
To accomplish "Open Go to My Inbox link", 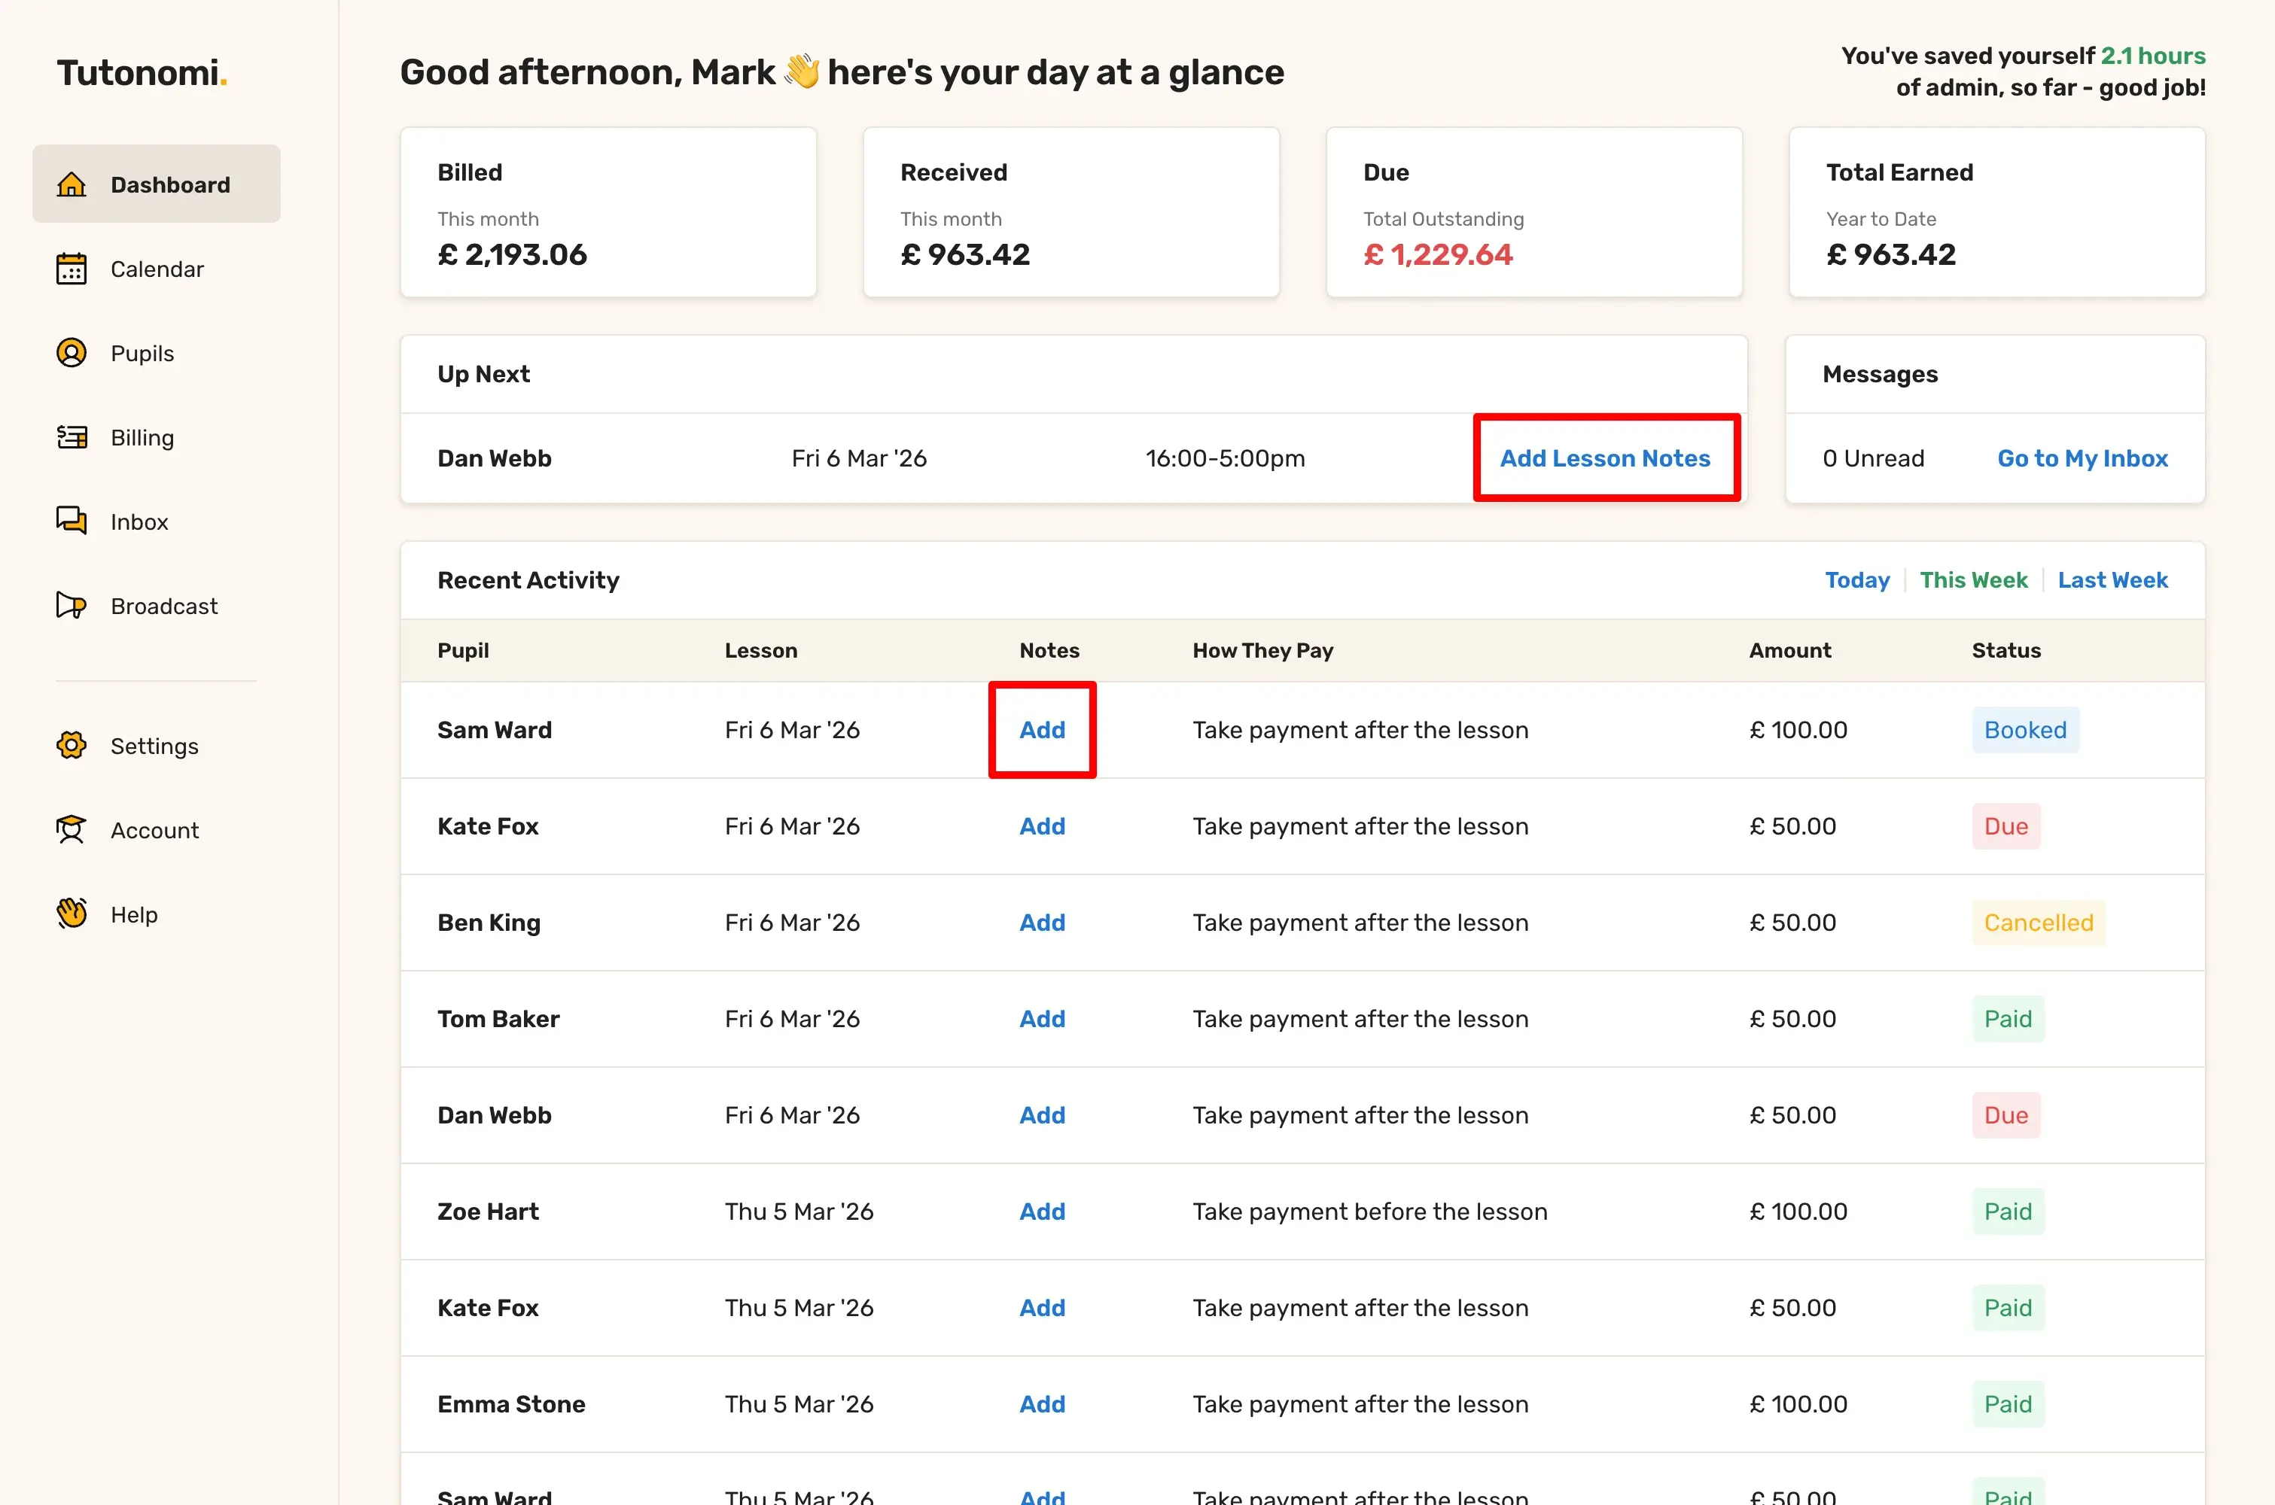I will (x=2082, y=458).
